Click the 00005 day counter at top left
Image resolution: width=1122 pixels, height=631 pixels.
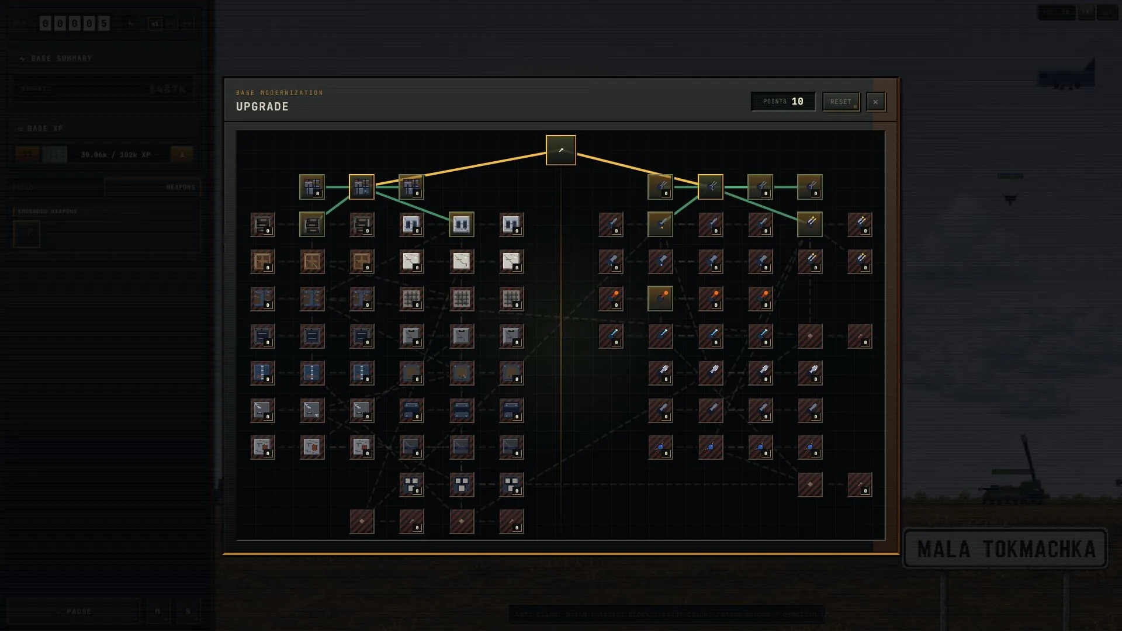point(74,23)
